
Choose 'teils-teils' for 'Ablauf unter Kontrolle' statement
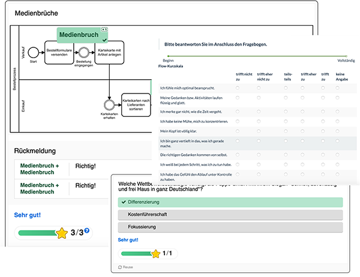286,174
